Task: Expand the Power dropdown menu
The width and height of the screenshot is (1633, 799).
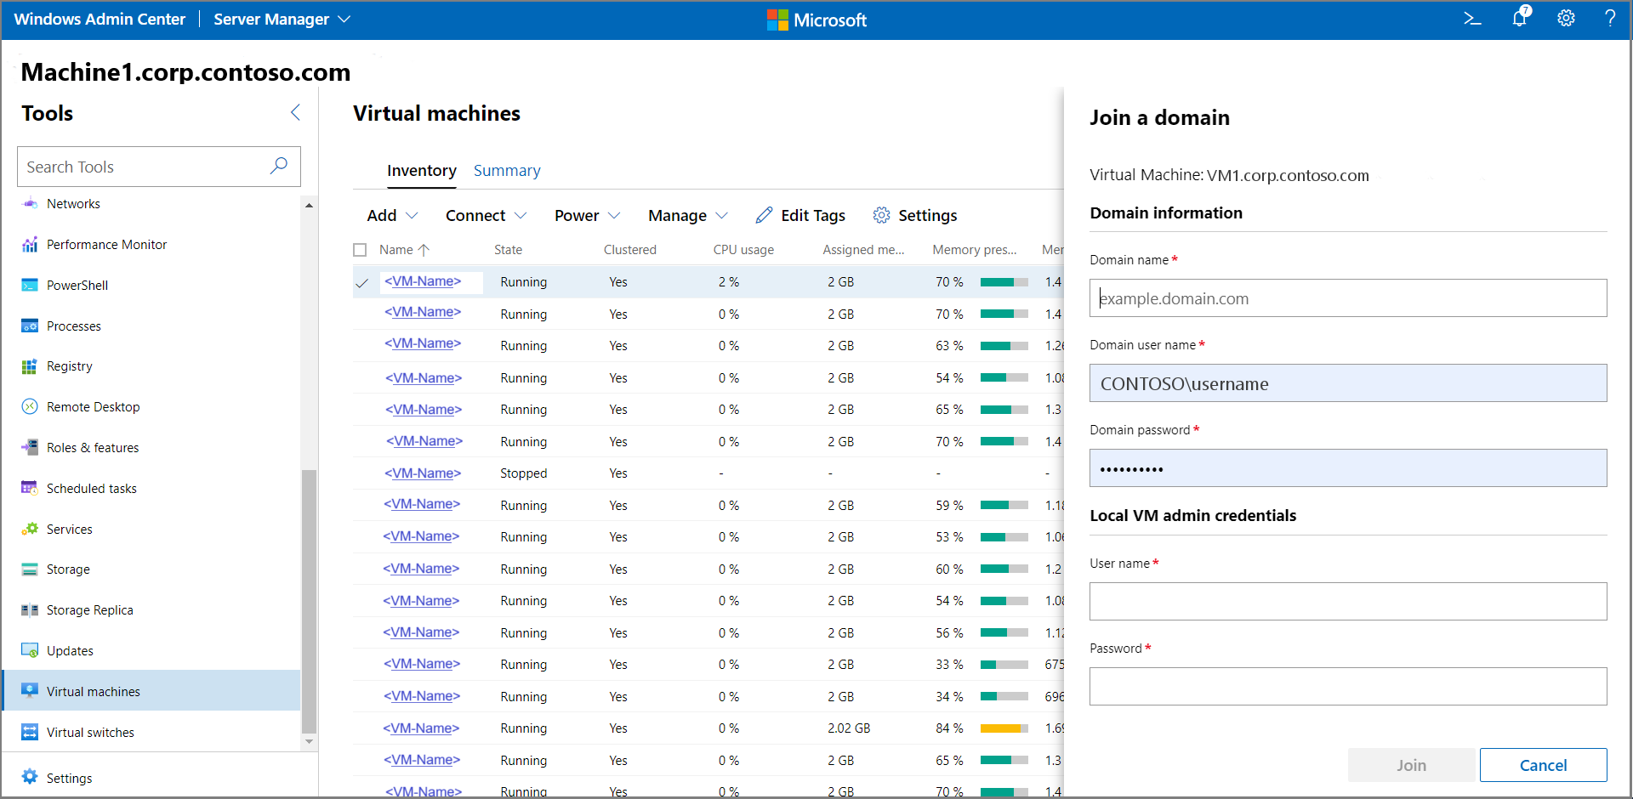Action: 587,216
